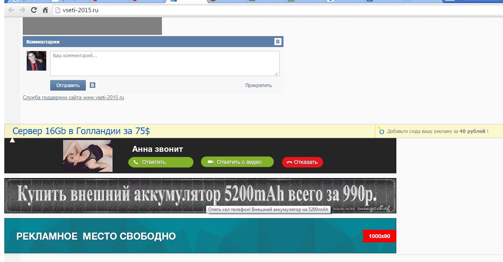Answer the call with green Ответить button
This screenshot has height=262, width=503.
pyautogui.click(x=161, y=162)
